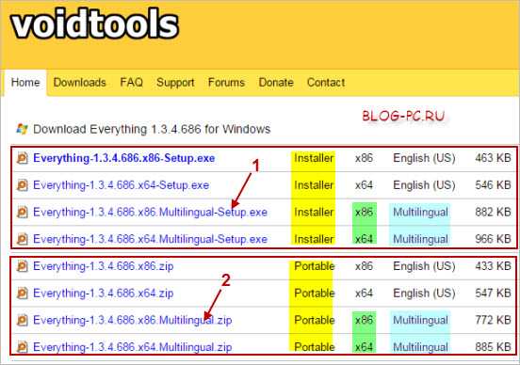Viewport: 520px width, 365px height.
Task: Open the Support menu item
Action: pyautogui.click(x=175, y=82)
